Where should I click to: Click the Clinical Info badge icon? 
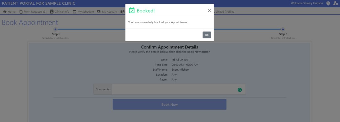coord(52,12)
